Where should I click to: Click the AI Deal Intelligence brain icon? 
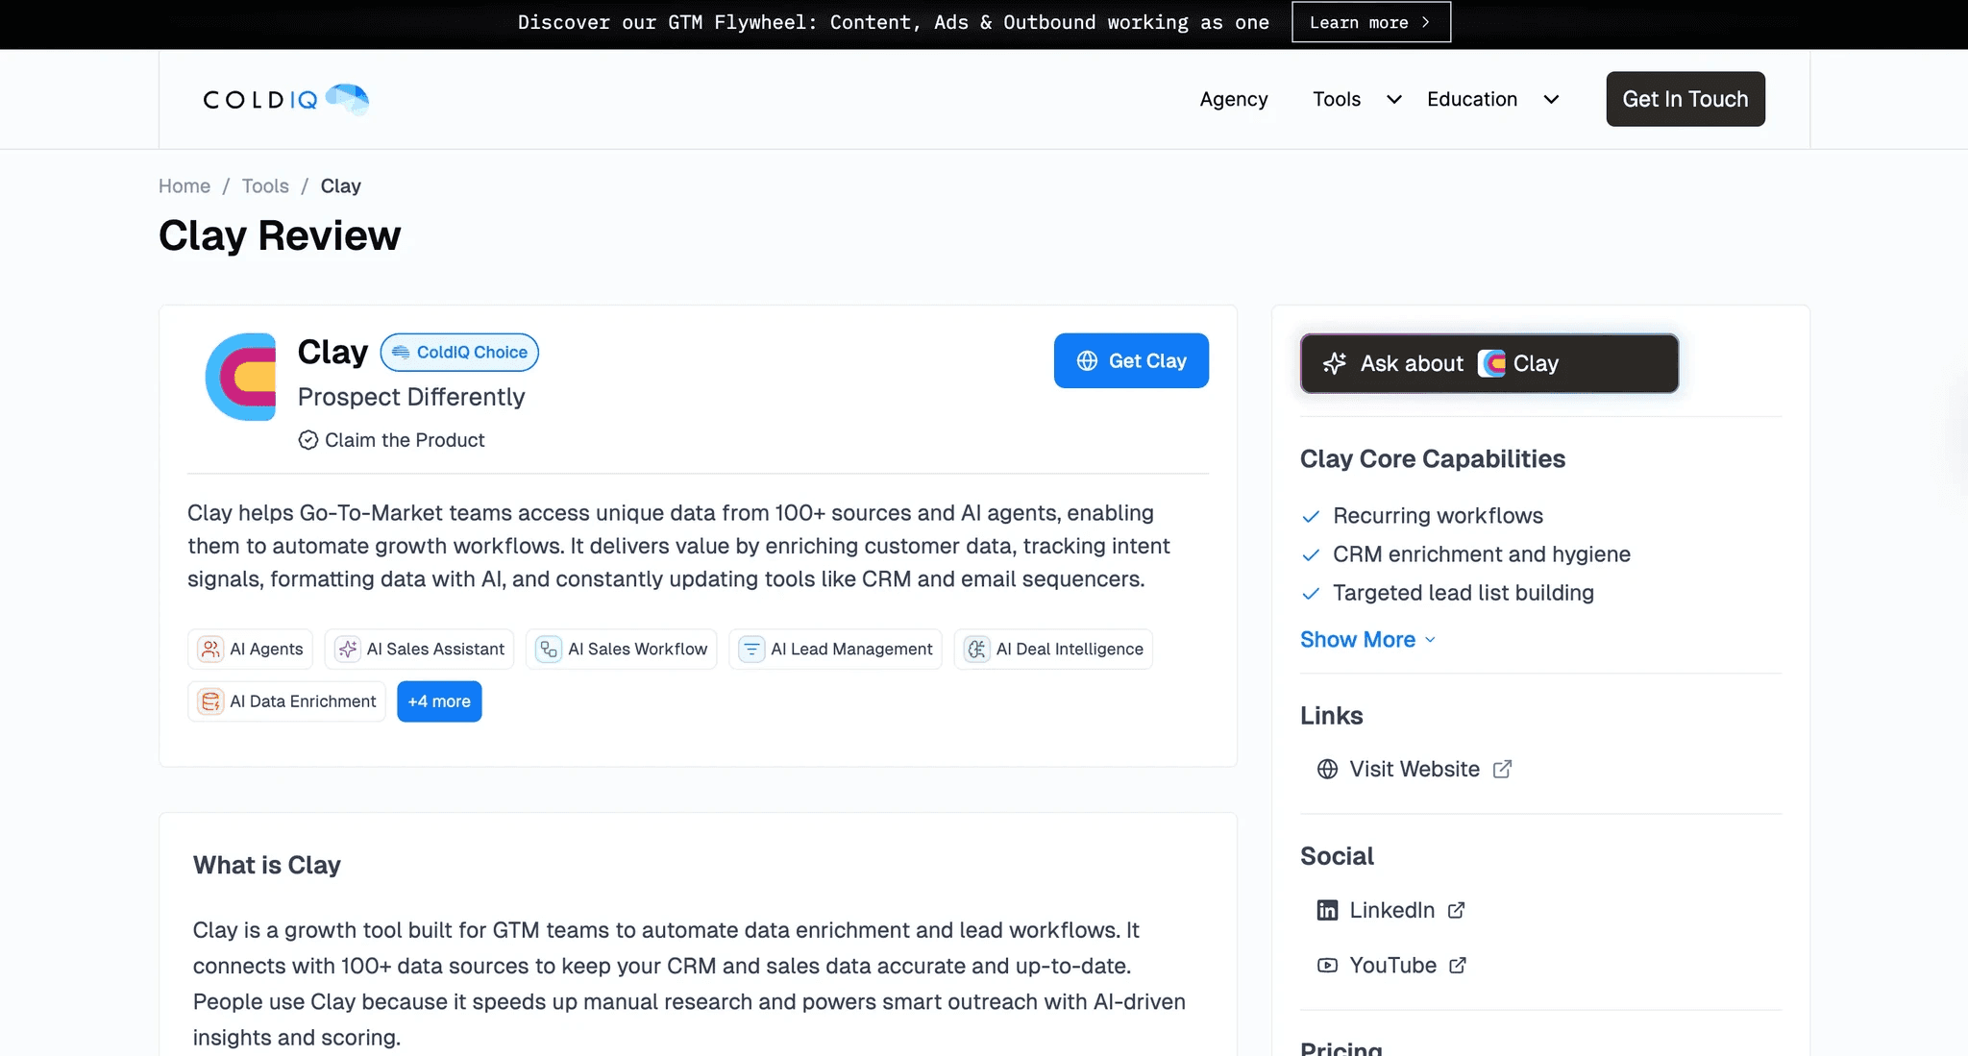click(976, 650)
